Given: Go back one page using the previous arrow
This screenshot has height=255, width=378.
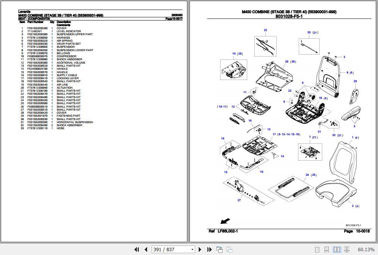Looking at the screenshot, I should [x=146, y=249].
